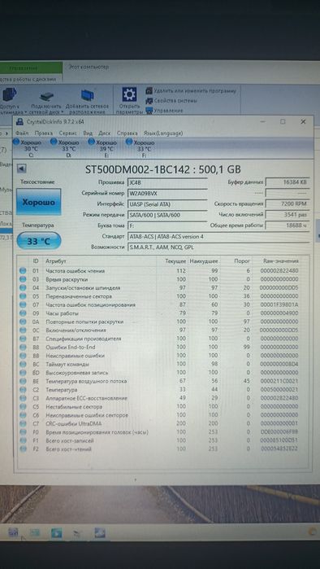Click status circle for attribute 03 row
The width and height of the screenshot is (320, 569).
(24, 279)
